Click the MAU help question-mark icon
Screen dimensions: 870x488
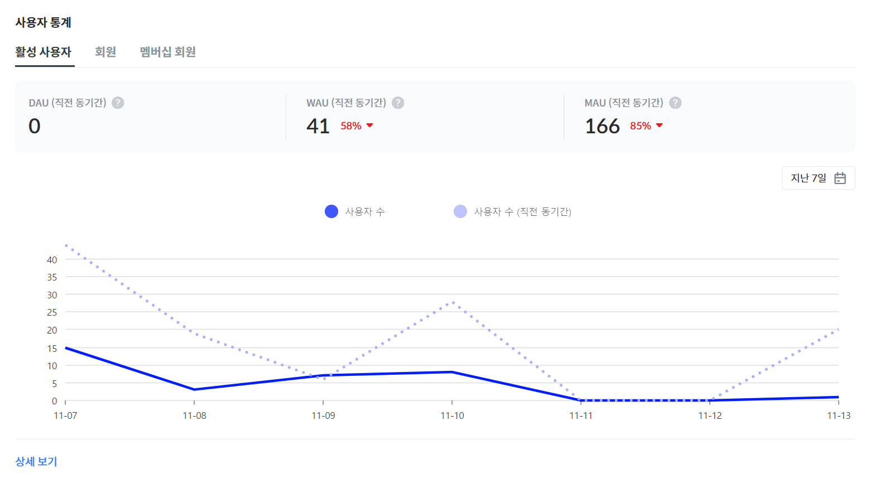(x=675, y=103)
